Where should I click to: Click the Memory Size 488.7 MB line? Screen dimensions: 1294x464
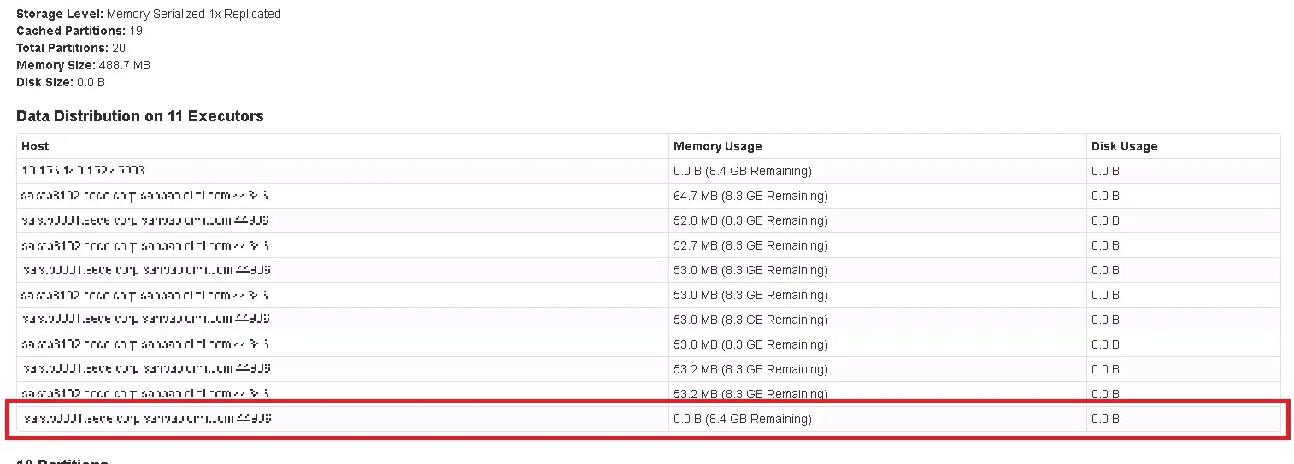[x=83, y=65]
